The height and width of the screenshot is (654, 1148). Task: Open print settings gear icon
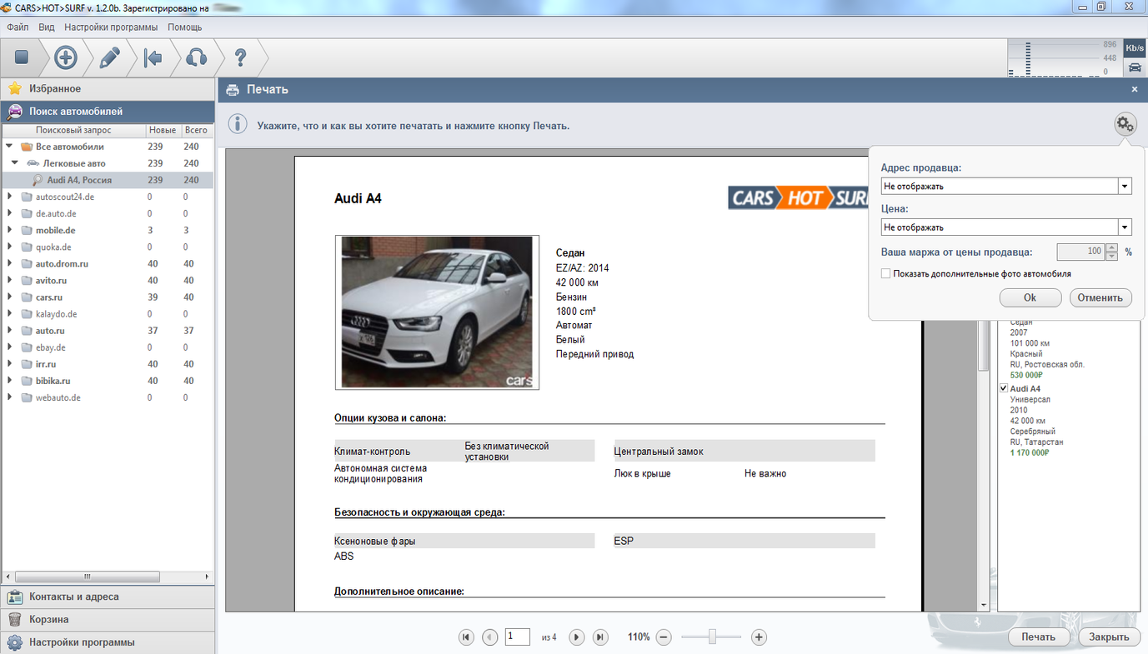pos(1125,125)
